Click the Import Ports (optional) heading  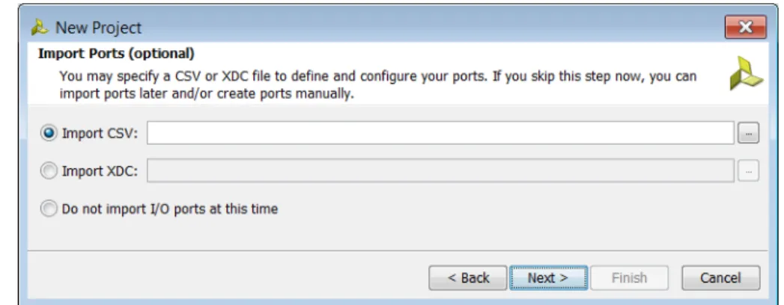click(116, 53)
